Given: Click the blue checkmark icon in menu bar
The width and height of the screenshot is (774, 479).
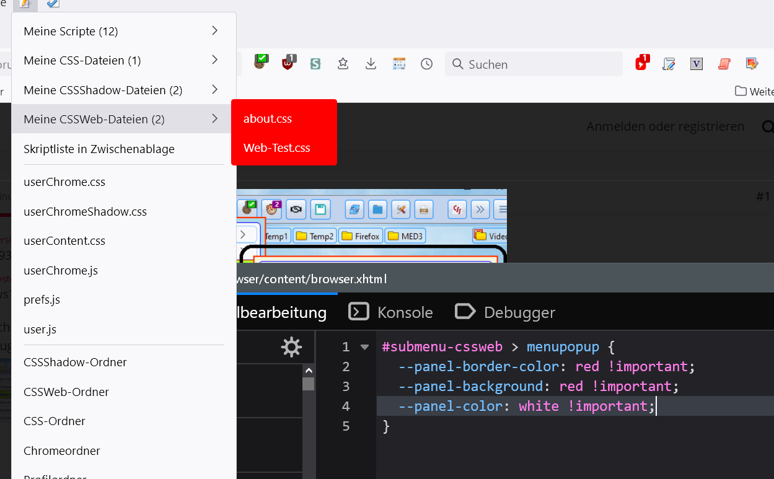Looking at the screenshot, I should (53, 4).
